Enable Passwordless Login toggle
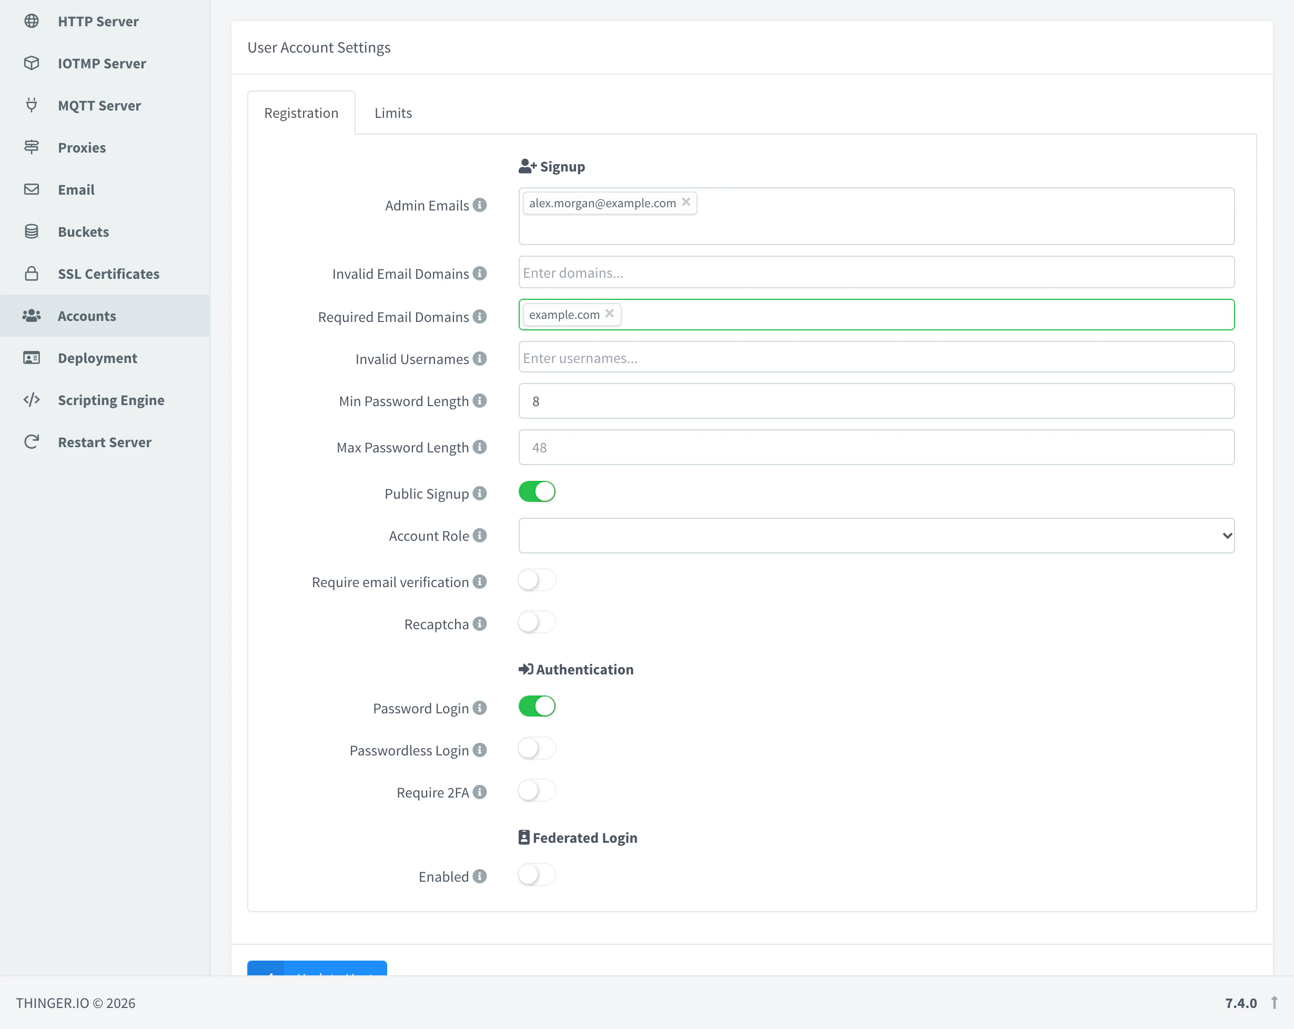Viewport: 1294px width, 1029px height. (x=537, y=749)
